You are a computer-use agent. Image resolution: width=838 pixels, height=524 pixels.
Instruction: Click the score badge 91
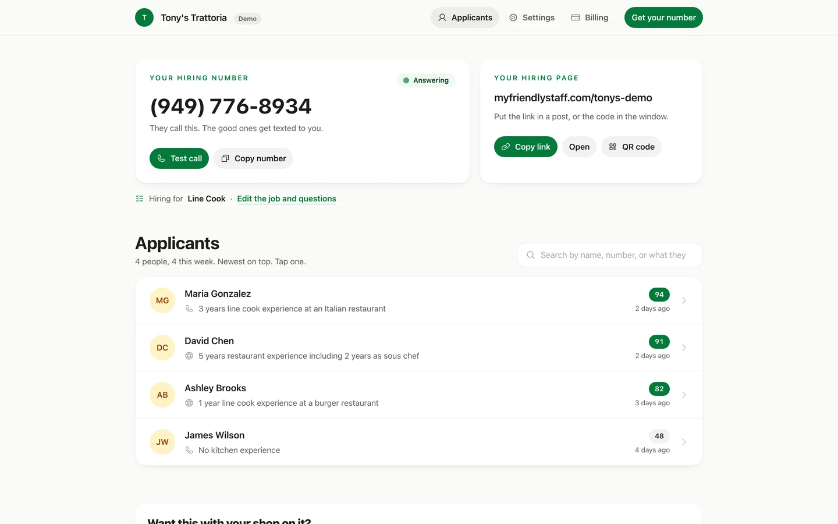tap(659, 342)
